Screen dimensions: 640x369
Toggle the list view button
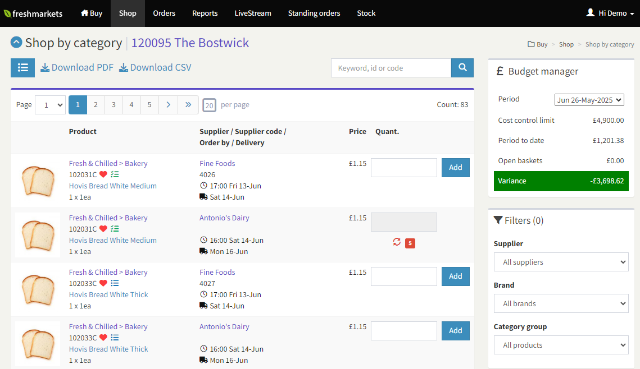(23, 68)
